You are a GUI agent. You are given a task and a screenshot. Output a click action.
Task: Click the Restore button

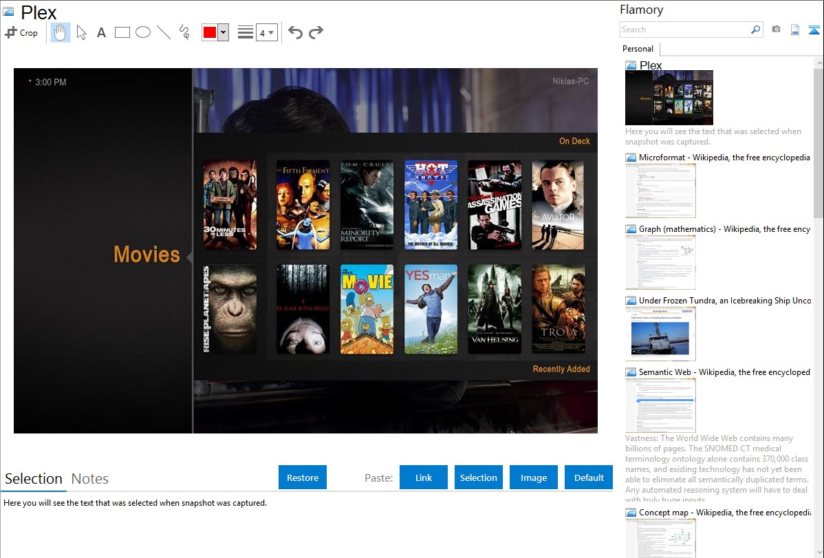pos(303,477)
